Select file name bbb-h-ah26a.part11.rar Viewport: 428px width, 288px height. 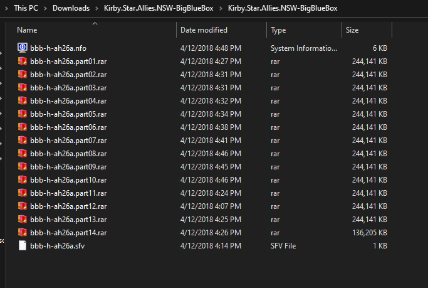(68, 193)
